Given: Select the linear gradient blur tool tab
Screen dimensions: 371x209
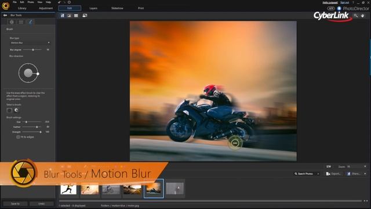Looking at the screenshot, I should [x=21, y=22].
